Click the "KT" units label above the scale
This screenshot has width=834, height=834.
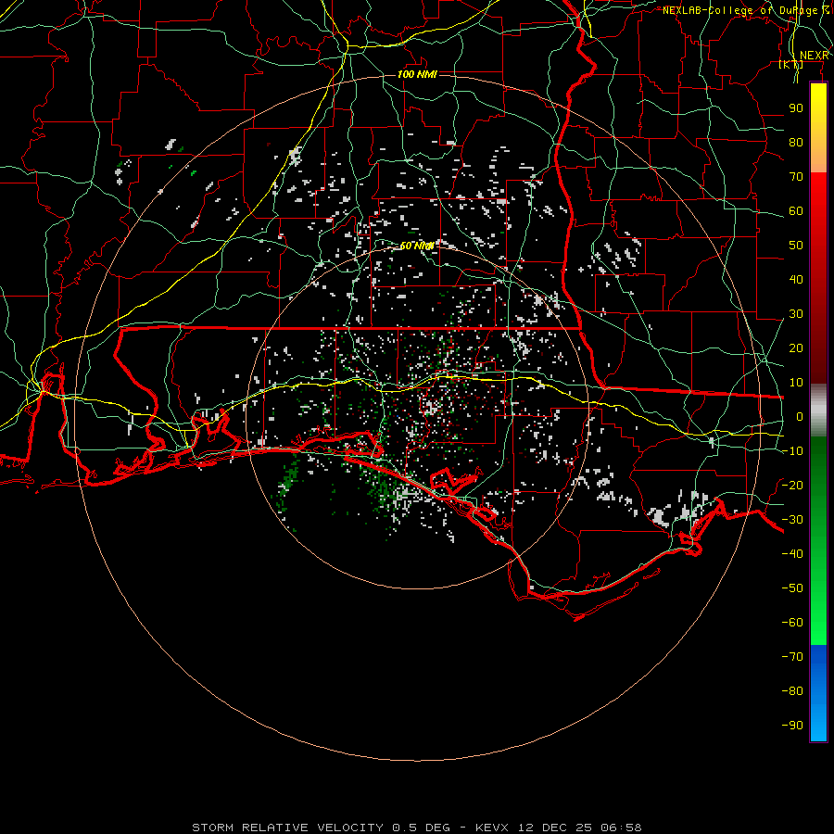pos(790,65)
